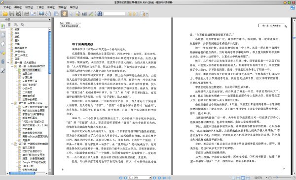The height and width of the screenshot is (180, 296).
Task: Enable single page layout mode
Action: coord(233,178)
